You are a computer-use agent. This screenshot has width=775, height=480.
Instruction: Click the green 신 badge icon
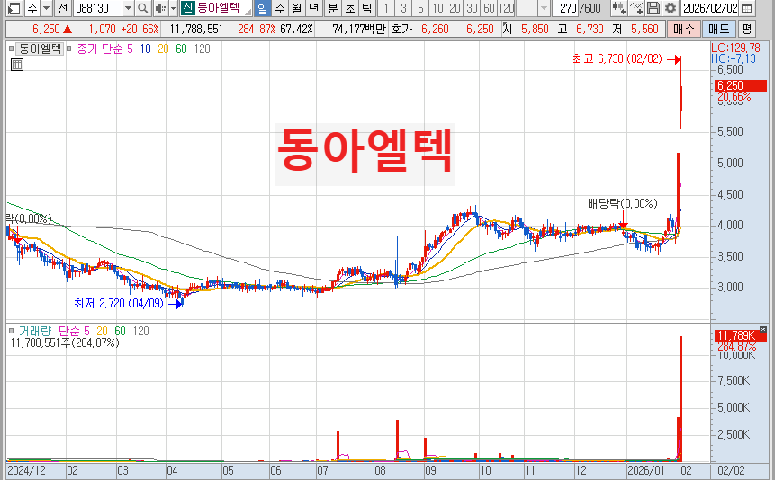coord(187,8)
